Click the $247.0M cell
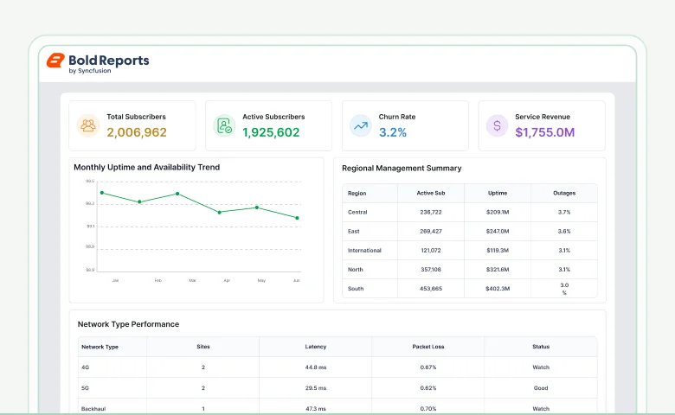 pos(498,232)
